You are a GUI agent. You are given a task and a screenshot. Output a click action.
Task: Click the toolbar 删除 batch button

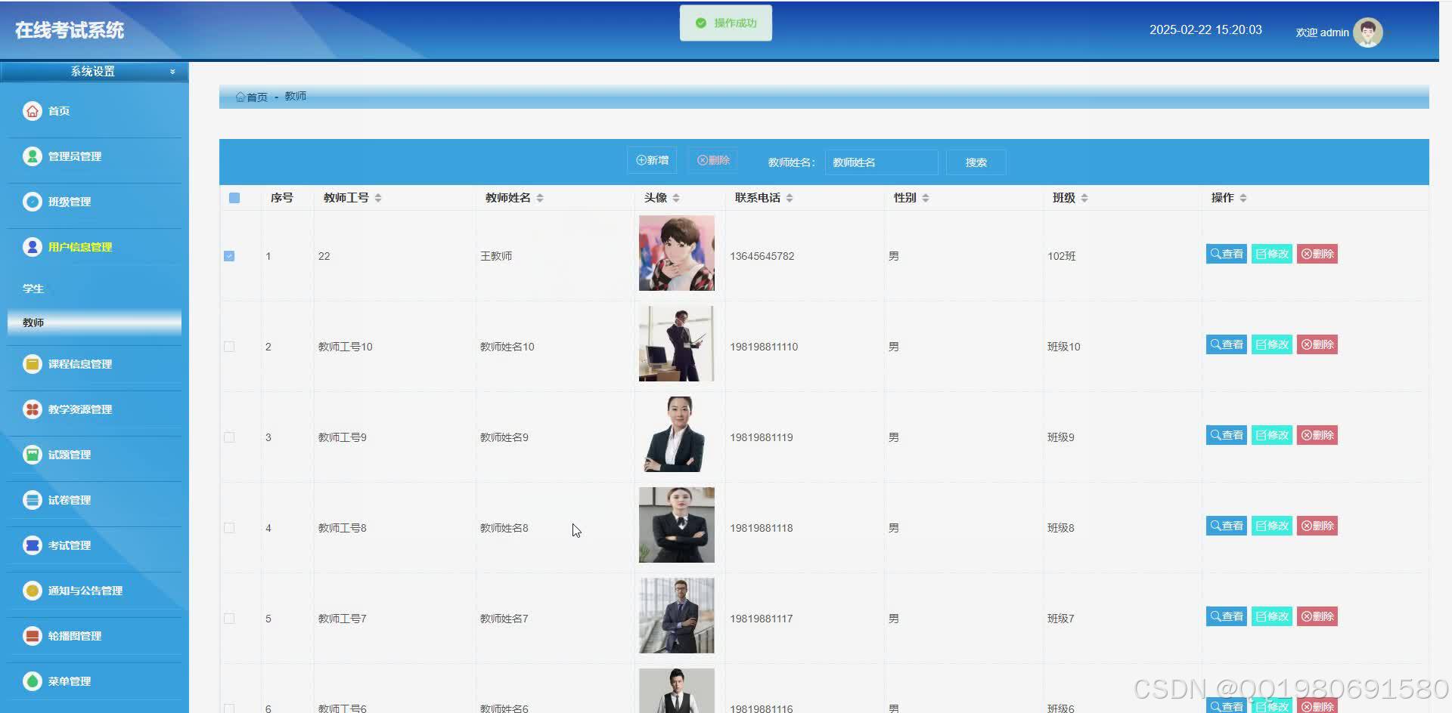tap(713, 160)
